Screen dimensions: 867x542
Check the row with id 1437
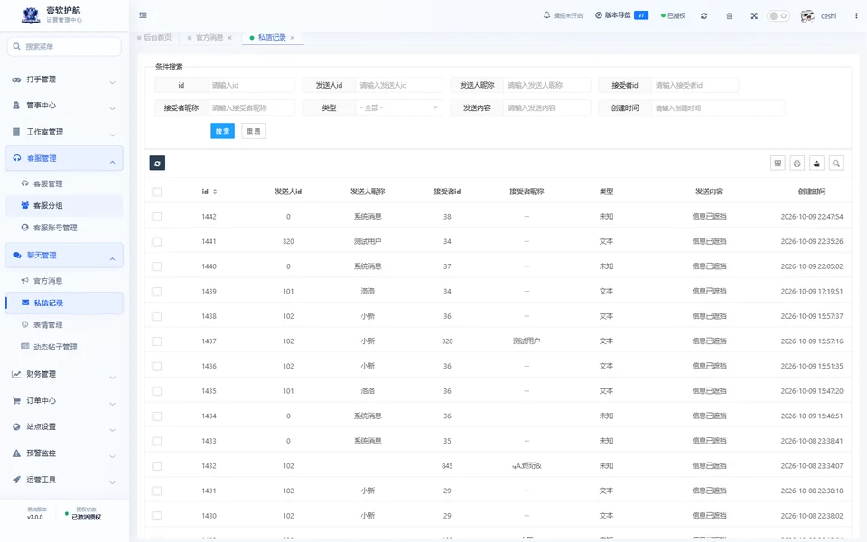(x=157, y=341)
